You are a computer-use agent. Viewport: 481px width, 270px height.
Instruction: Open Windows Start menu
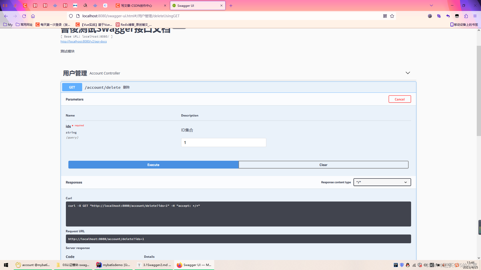pos(6,265)
